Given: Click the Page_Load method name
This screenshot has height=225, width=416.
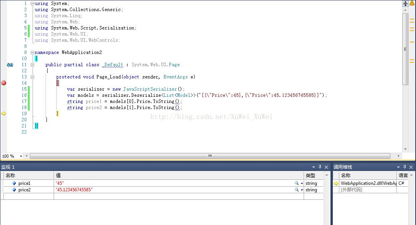Looking at the screenshot, I should (109, 77).
